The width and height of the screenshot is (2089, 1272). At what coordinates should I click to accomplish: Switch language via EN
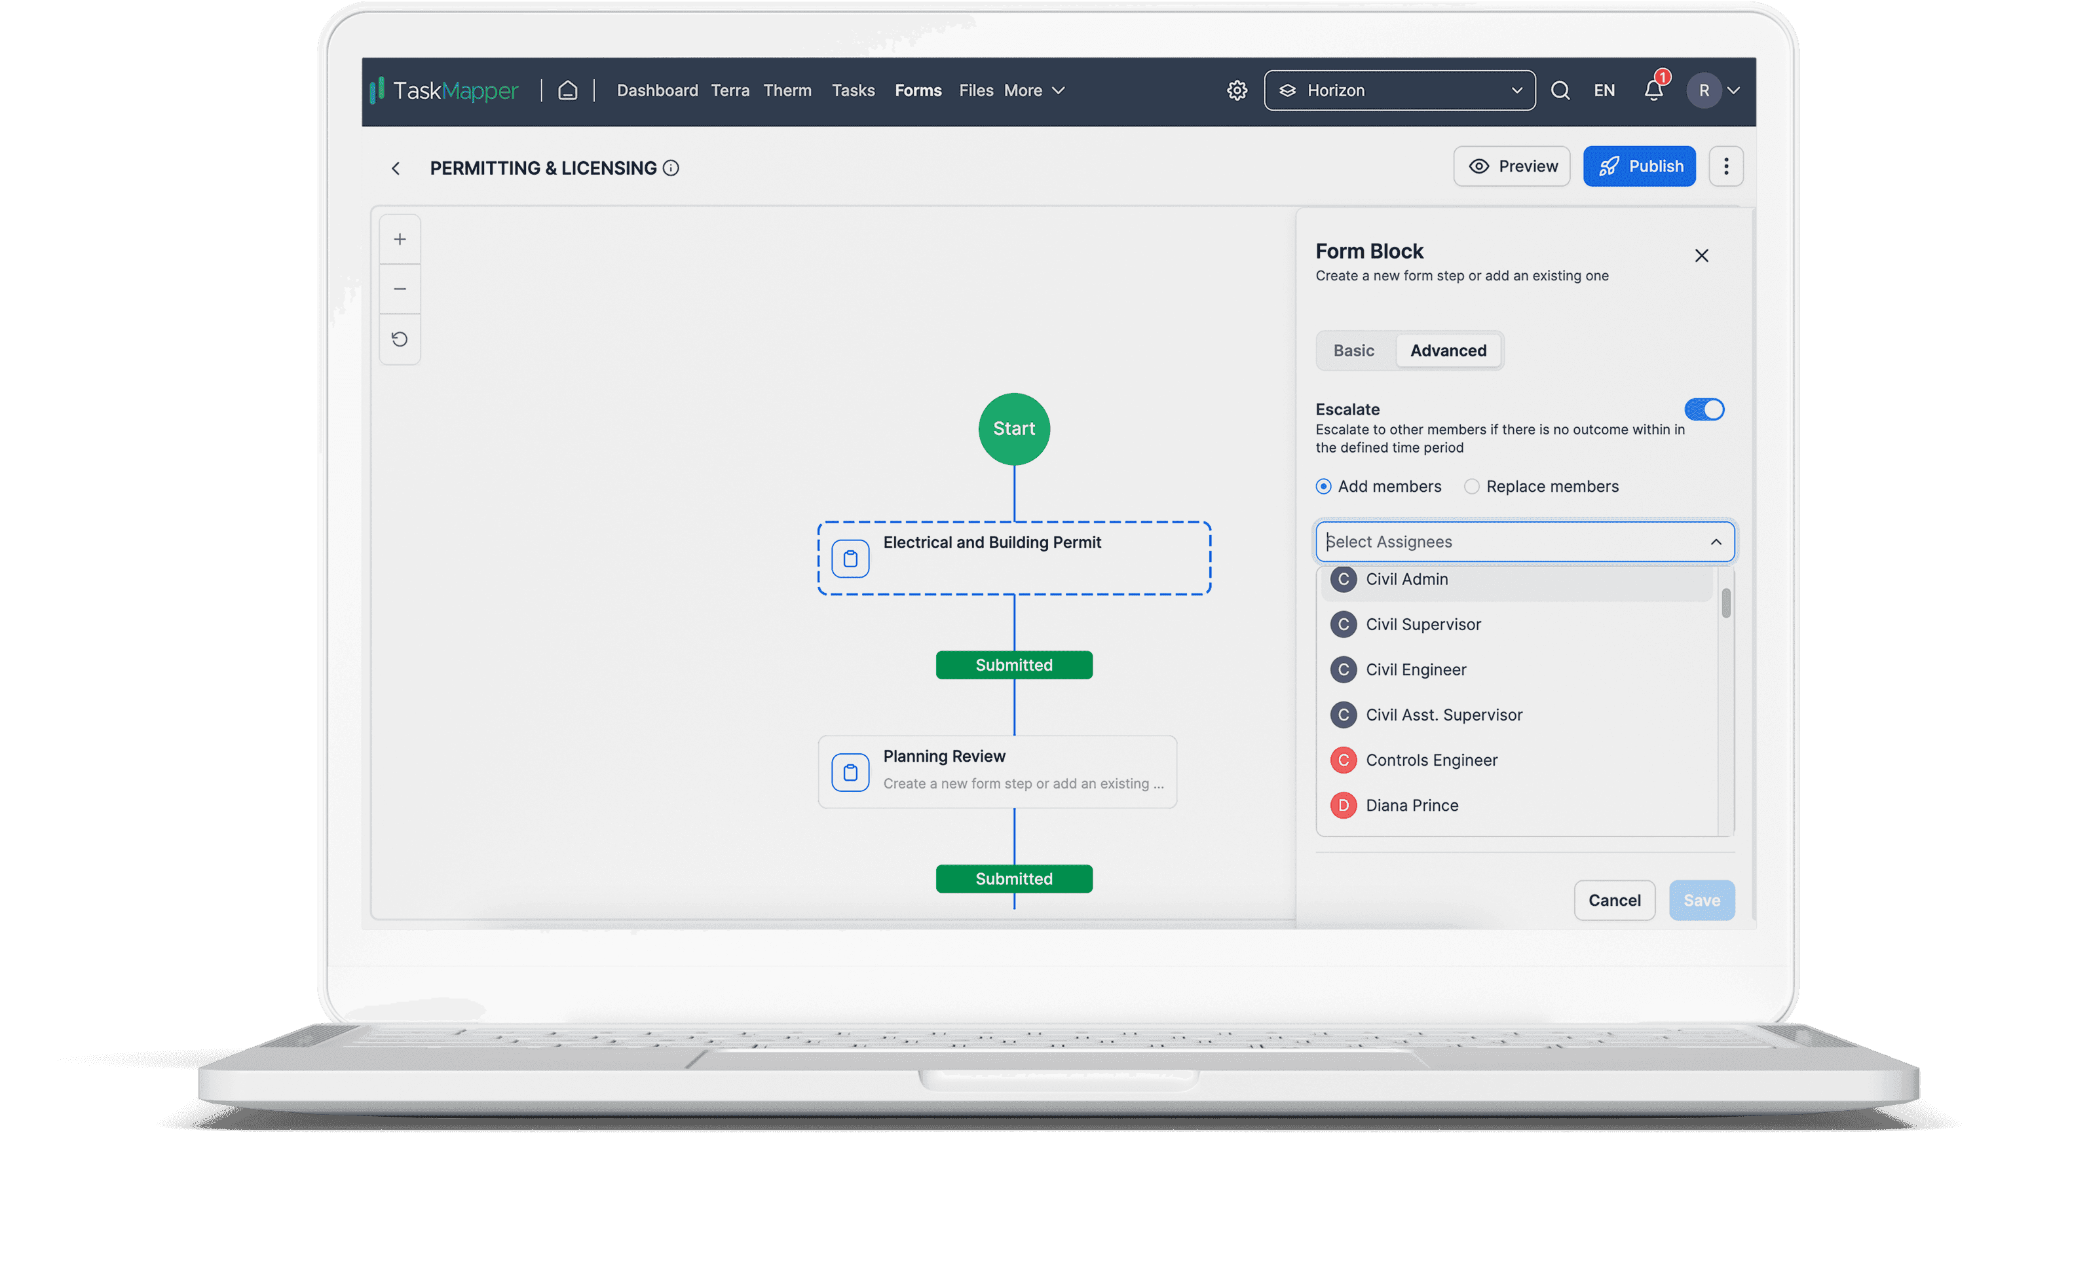pyautogui.click(x=1604, y=91)
